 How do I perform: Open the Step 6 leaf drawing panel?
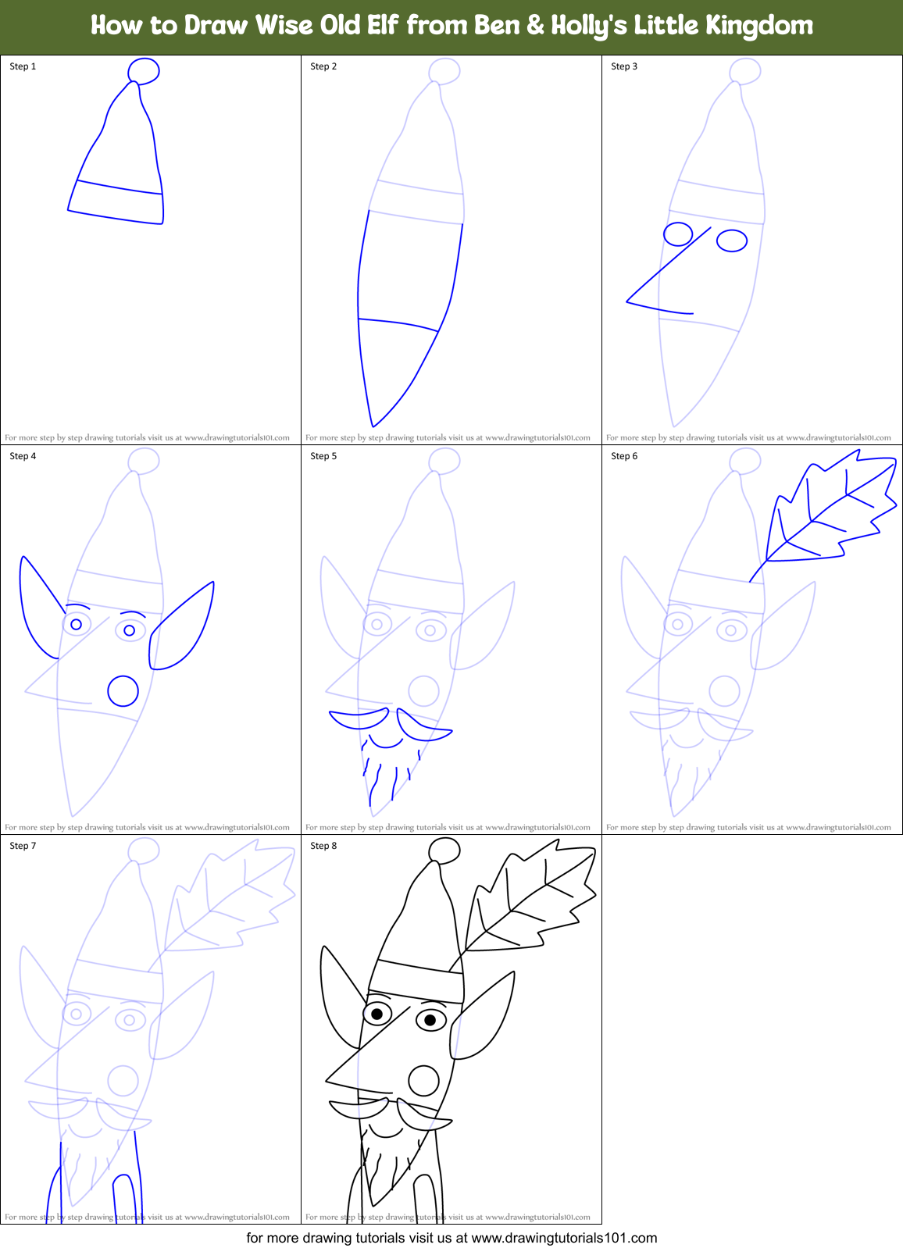[752, 640]
